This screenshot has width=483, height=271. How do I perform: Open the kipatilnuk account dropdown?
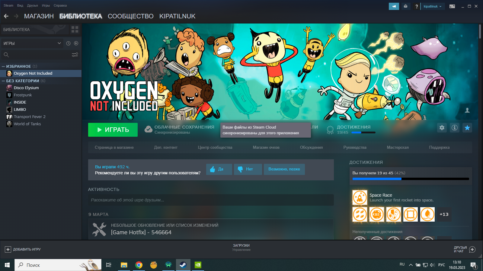[433, 6]
